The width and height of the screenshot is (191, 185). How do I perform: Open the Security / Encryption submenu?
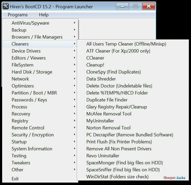pos(40,135)
